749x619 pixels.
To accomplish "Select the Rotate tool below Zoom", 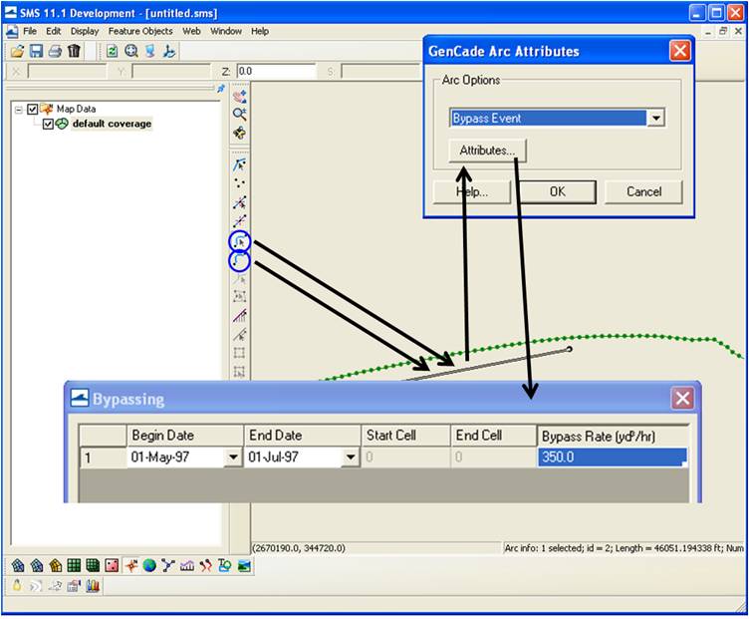I will [x=239, y=133].
